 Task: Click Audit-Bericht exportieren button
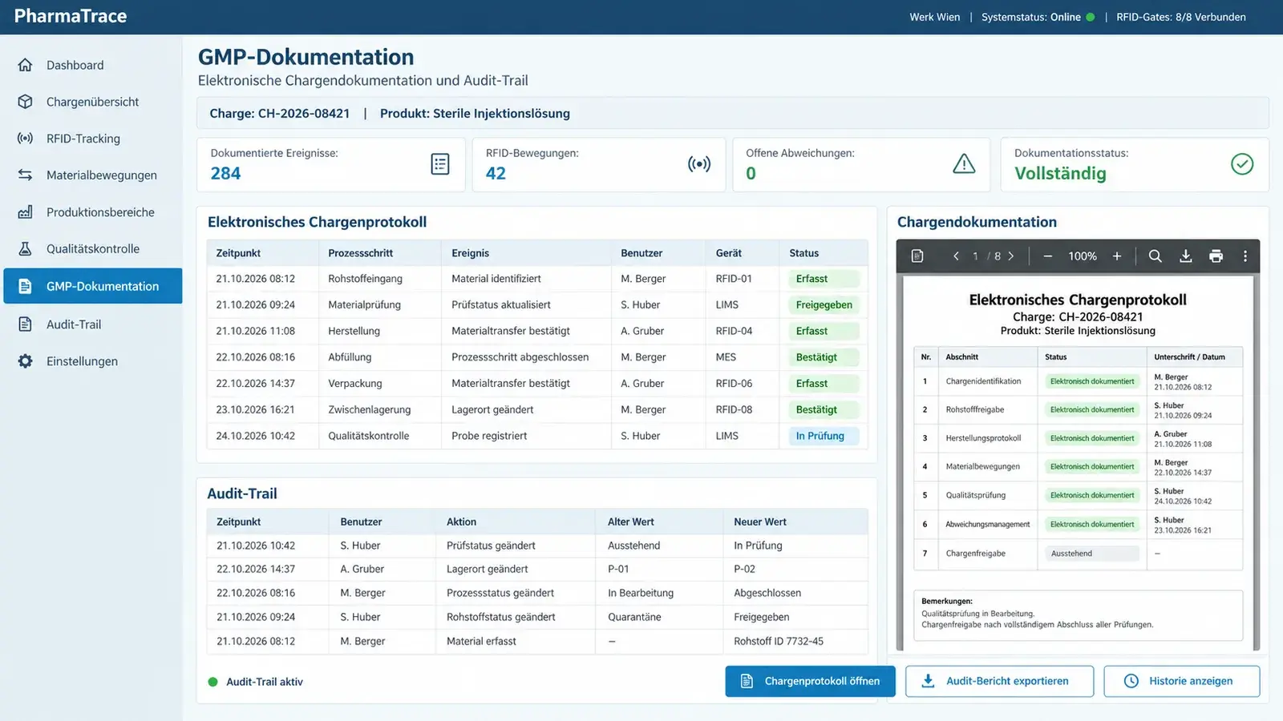tap(999, 681)
